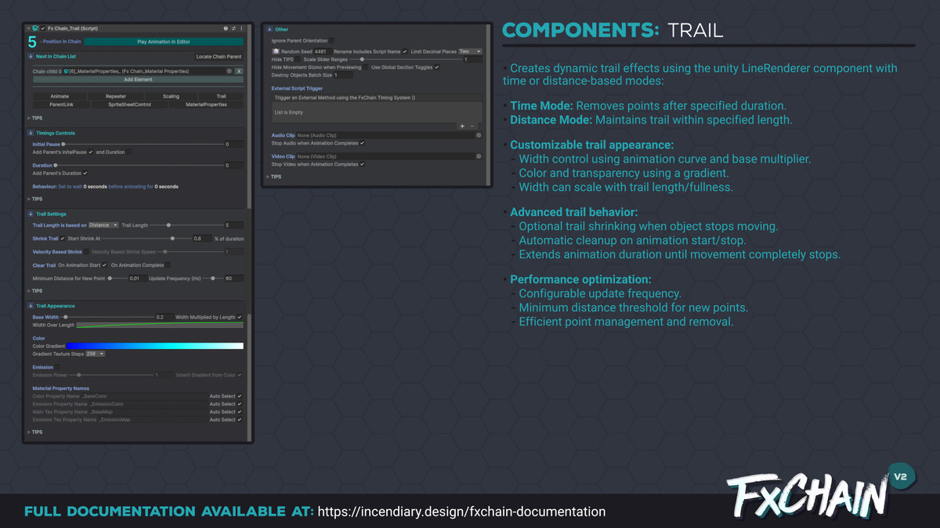Image resolution: width=940 pixels, height=528 pixels.
Task: Add an Animate chain component
Action: tap(60, 96)
